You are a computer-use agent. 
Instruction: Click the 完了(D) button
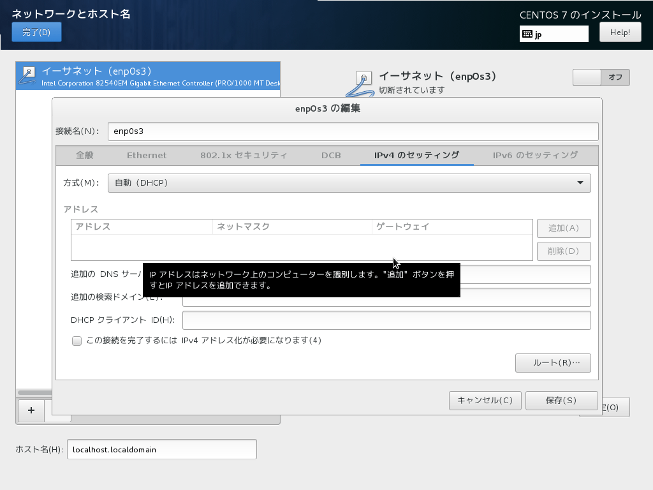[x=36, y=31]
